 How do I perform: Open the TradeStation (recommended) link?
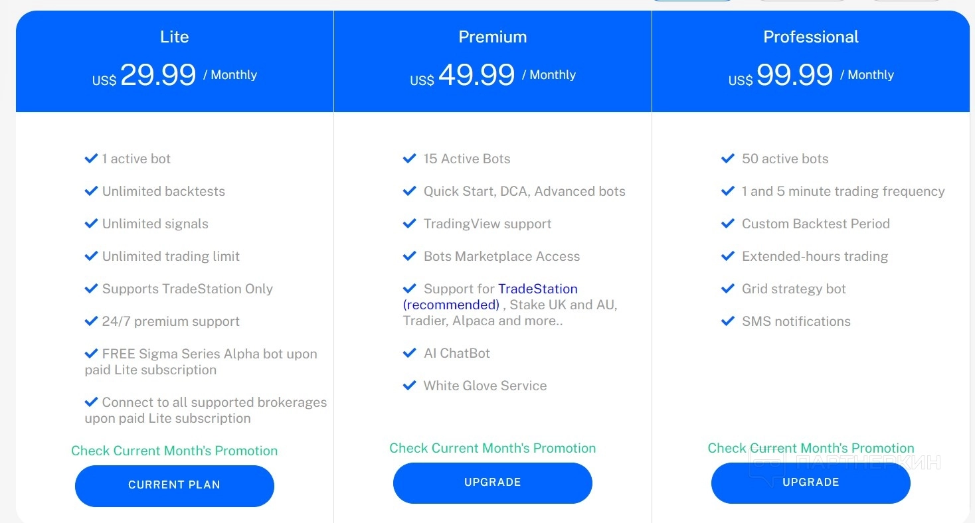tap(537, 289)
